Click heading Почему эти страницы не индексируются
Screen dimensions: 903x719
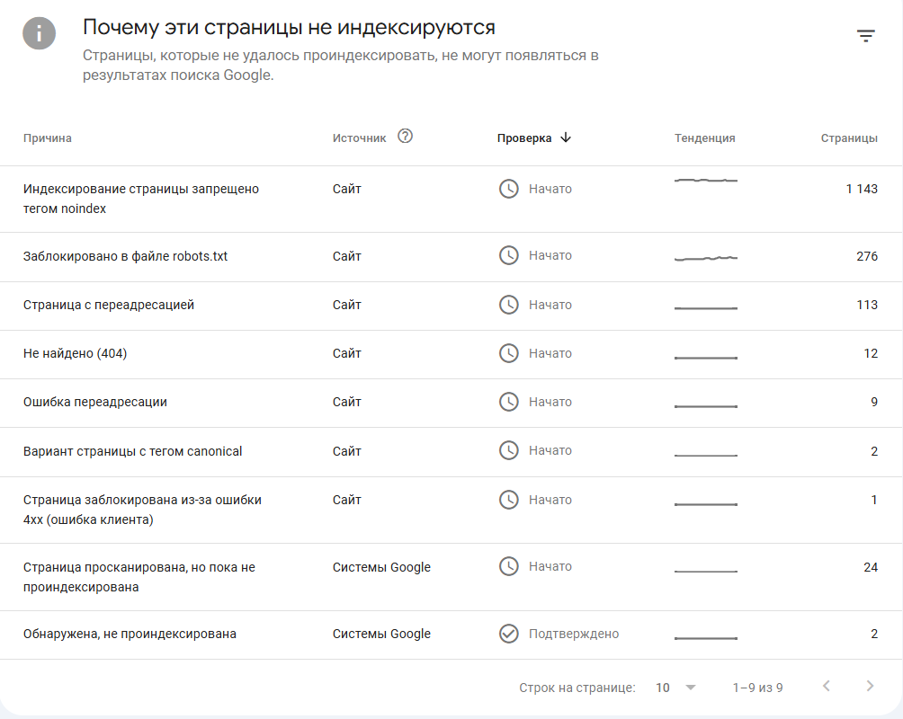[289, 27]
